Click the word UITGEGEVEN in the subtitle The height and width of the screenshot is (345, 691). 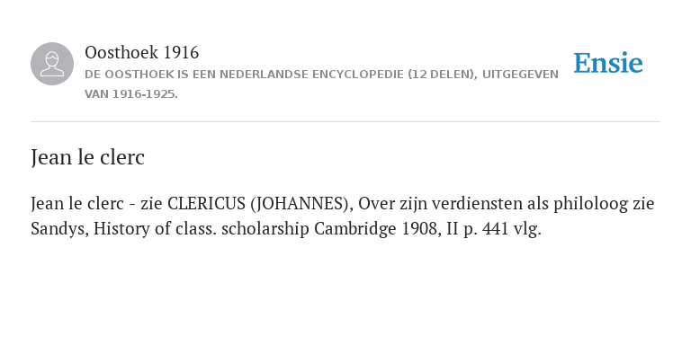520,75
